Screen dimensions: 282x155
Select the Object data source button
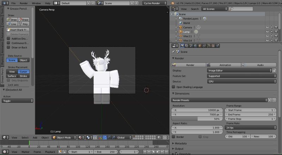click(24, 60)
